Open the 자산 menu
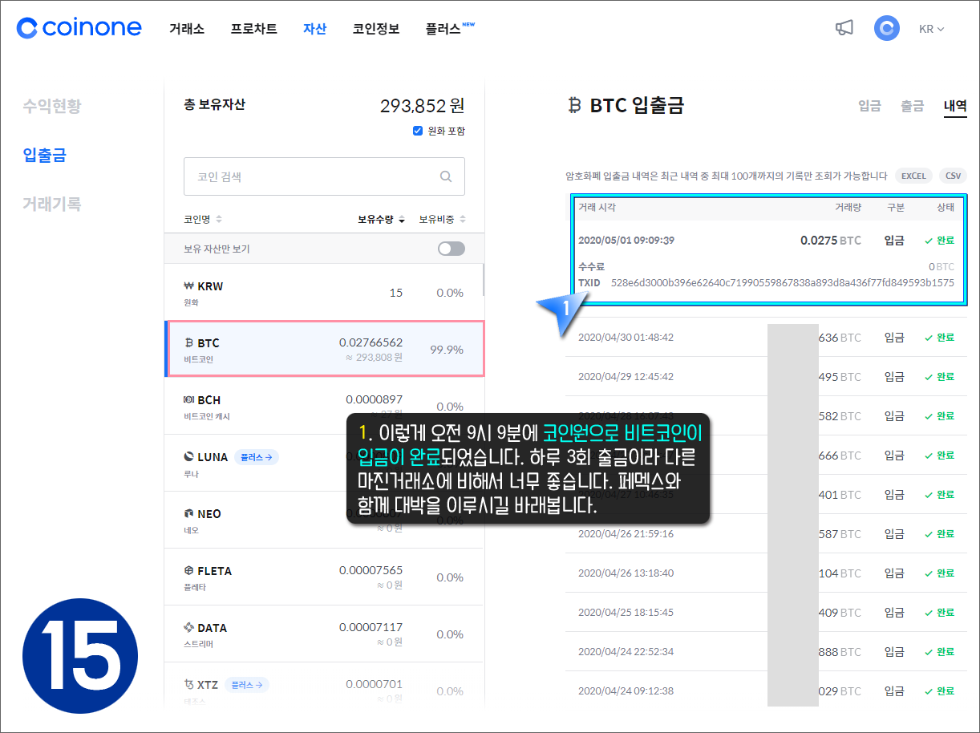Image resolution: width=980 pixels, height=733 pixels. pyautogui.click(x=314, y=29)
